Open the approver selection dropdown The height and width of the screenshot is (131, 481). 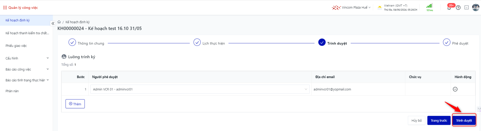(200, 89)
